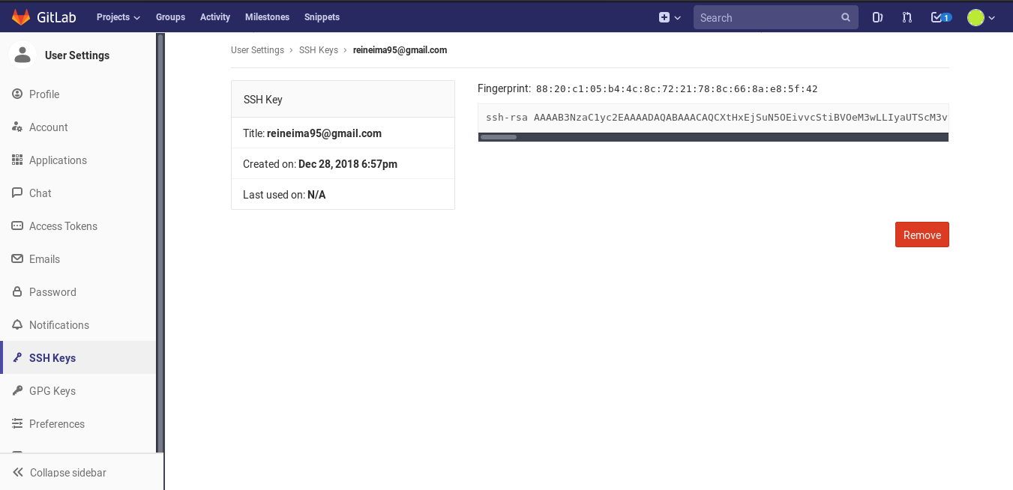
Task: Go to the Groups page
Action: pyautogui.click(x=170, y=16)
